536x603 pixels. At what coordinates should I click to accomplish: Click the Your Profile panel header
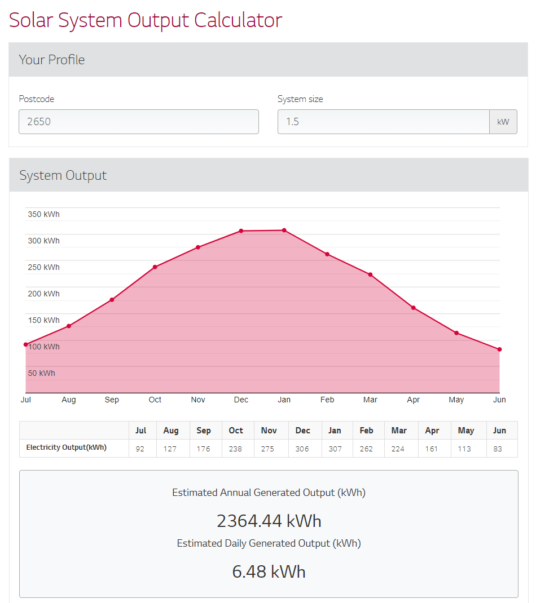tap(268, 60)
